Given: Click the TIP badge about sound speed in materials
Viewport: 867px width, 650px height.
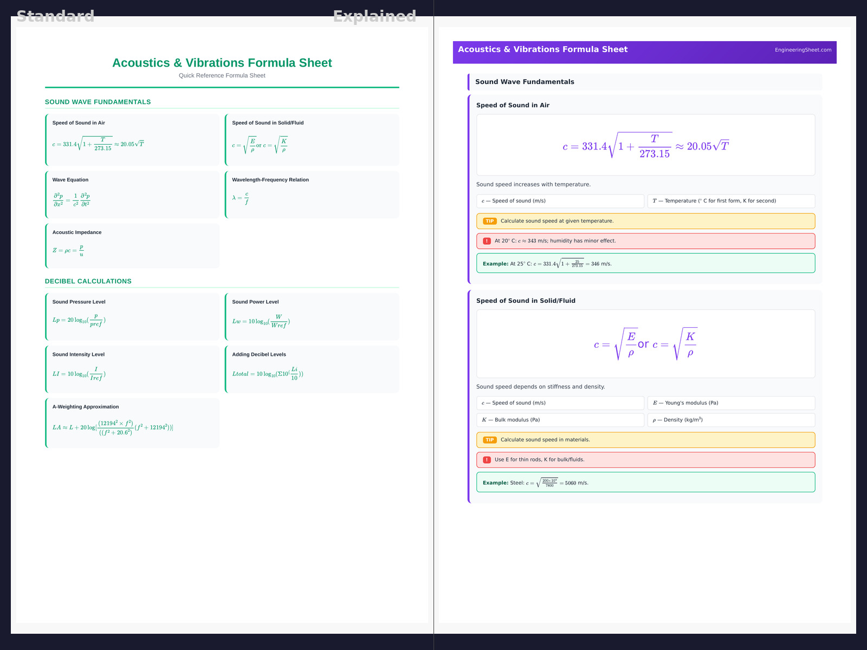Looking at the screenshot, I should pyautogui.click(x=489, y=440).
